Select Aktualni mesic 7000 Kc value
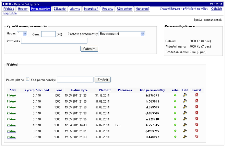This screenshot has height=148, width=227. (x=200, y=46)
